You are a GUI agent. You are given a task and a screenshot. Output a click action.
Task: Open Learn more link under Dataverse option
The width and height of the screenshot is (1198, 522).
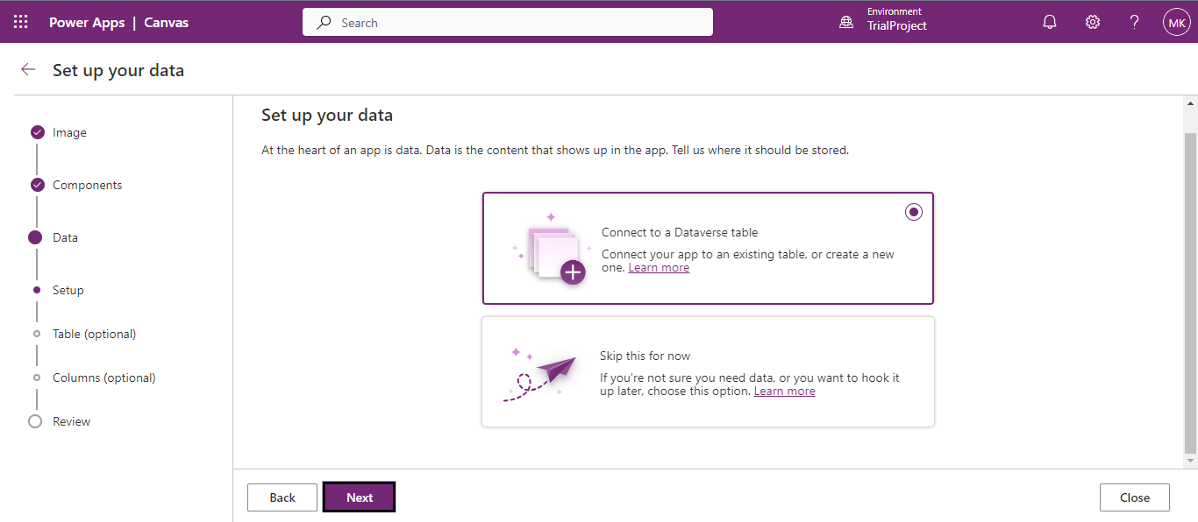click(x=659, y=268)
